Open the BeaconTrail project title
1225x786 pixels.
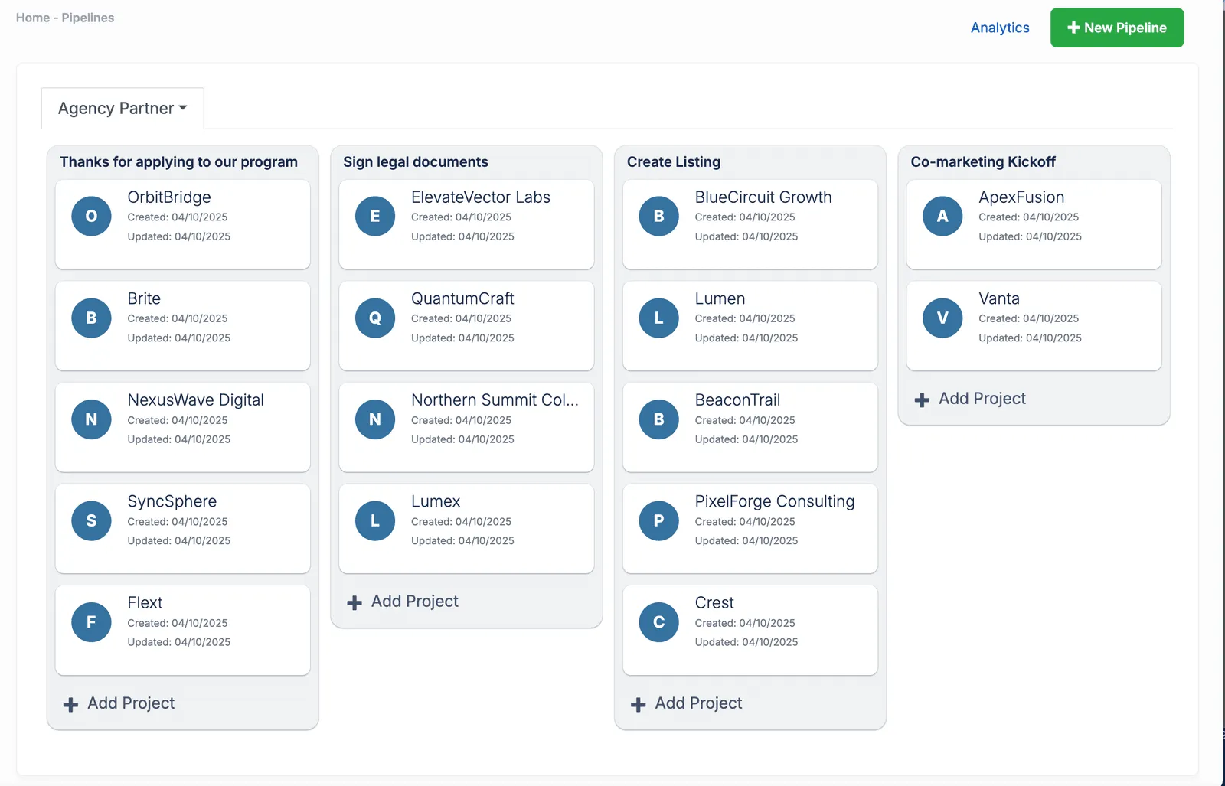737,400
